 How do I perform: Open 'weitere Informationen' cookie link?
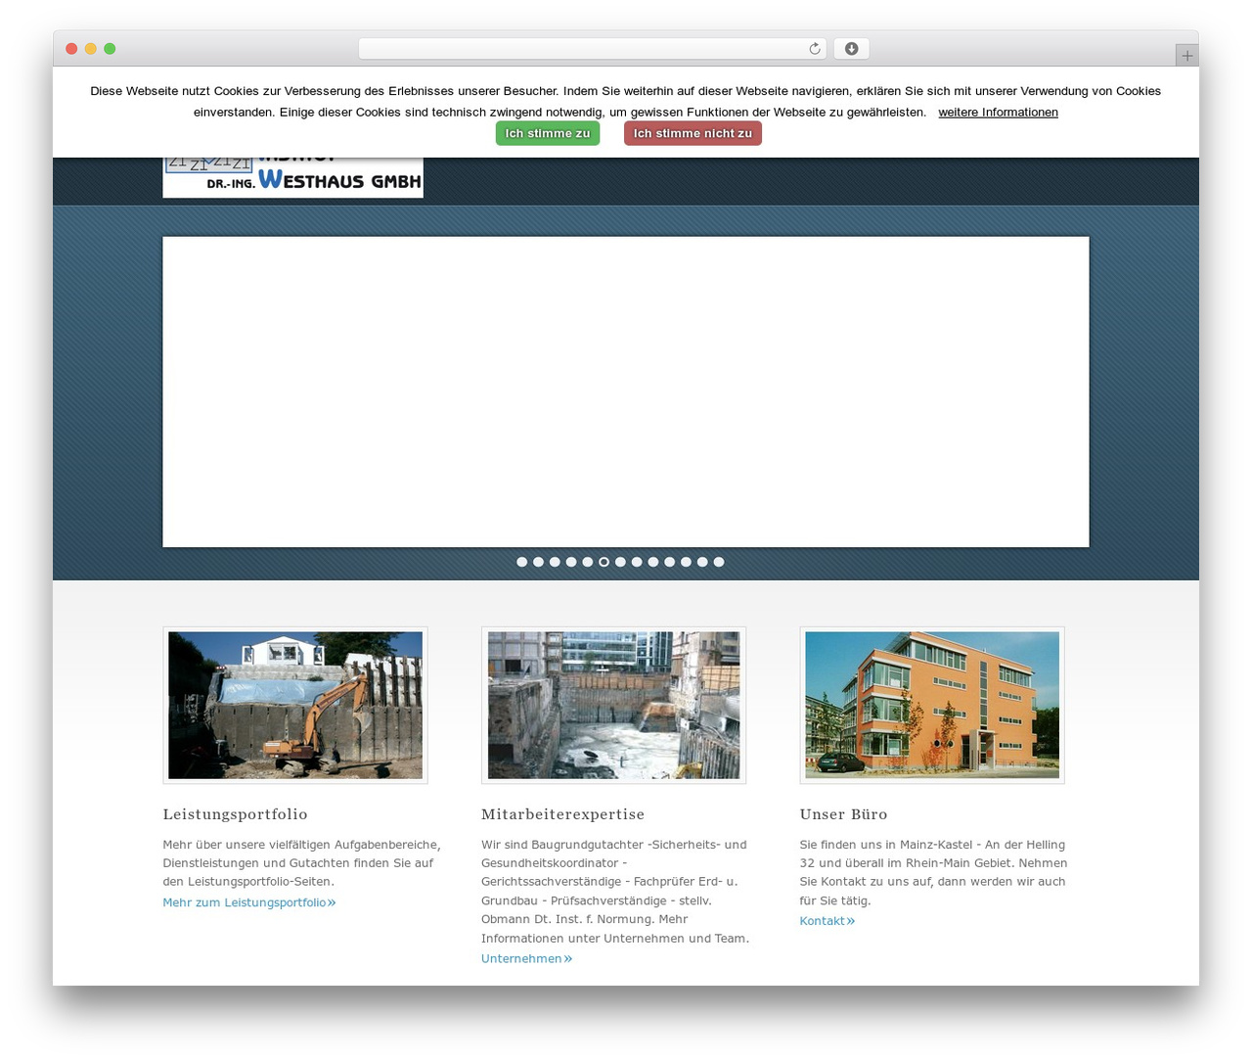click(998, 113)
